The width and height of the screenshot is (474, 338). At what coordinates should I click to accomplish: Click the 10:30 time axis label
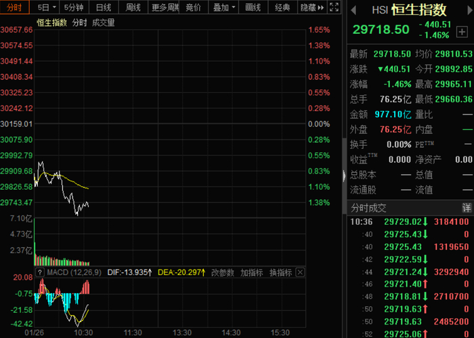(x=83, y=333)
